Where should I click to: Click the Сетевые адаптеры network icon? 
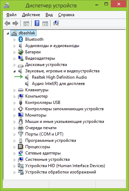pos(21,153)
